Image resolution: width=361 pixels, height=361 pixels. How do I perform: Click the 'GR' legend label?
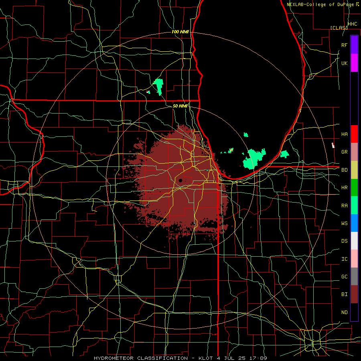coord(345,152)
